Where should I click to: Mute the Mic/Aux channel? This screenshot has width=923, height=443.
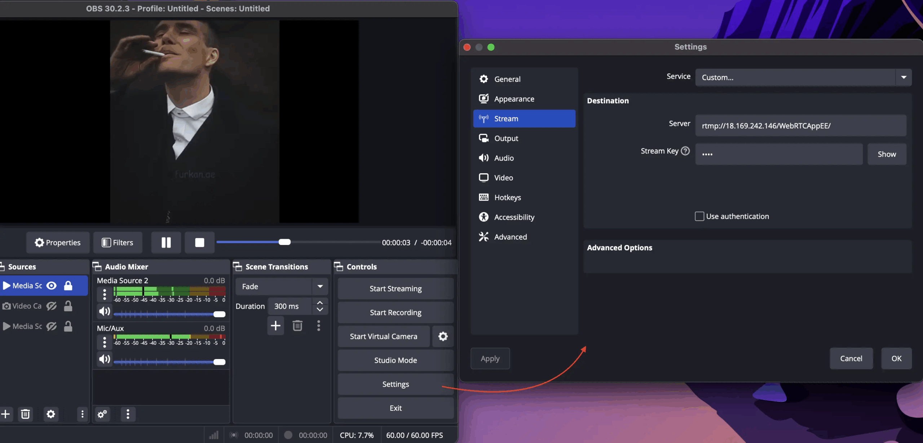click(105, 359)
